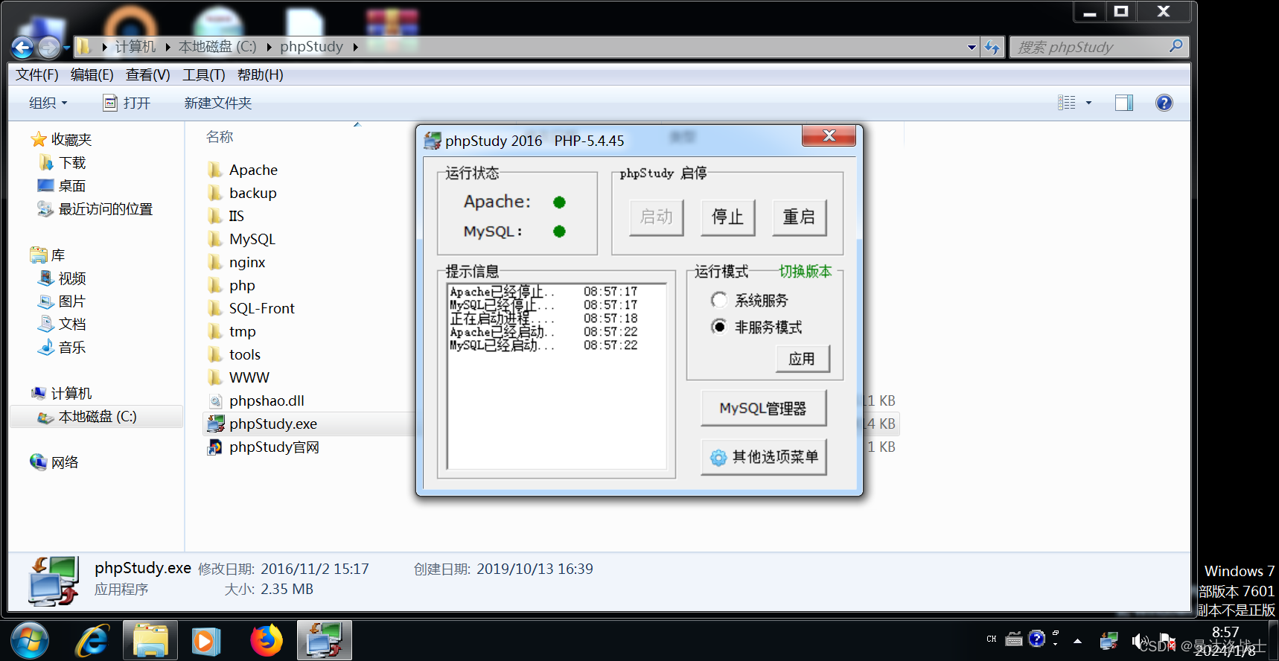Launch Internet Explorer from taskbar
The height and width of the screenshot is (661, 1279).
pyautogui.click(x=92, y=641)
